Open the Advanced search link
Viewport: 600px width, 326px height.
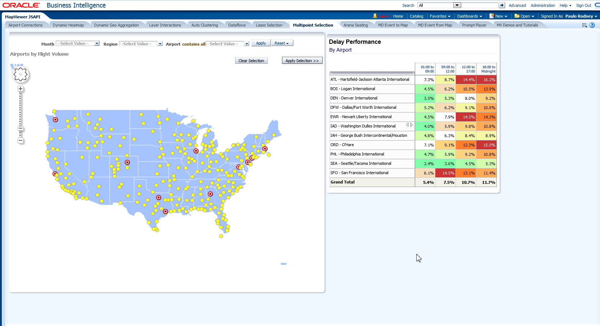[517, 5]
